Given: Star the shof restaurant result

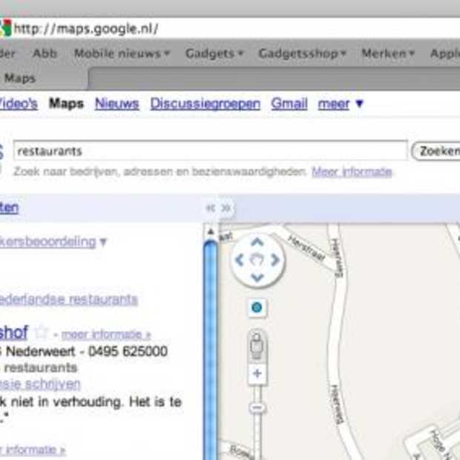Looking at the screenshot, I should pos(42,332).
